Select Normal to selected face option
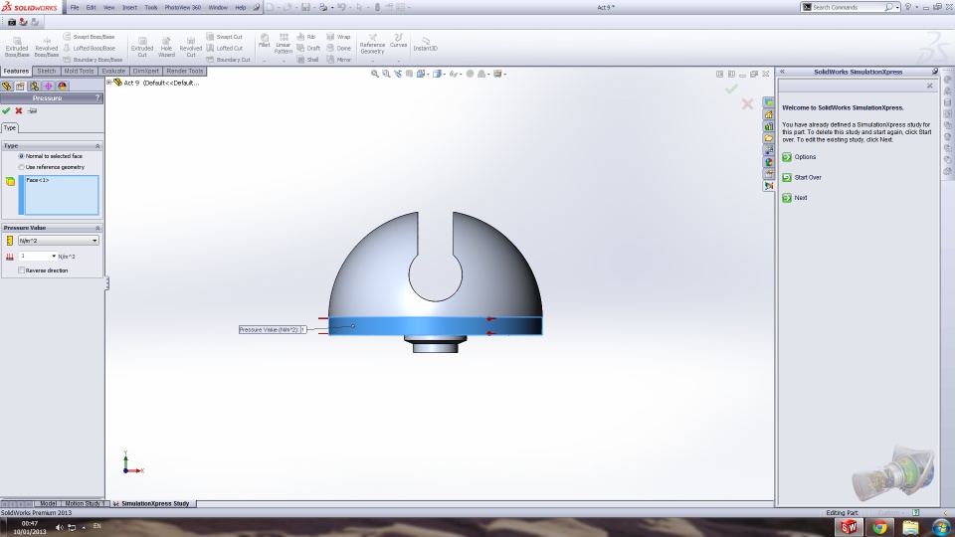This screenshot has width=955, height=537. 51,156
